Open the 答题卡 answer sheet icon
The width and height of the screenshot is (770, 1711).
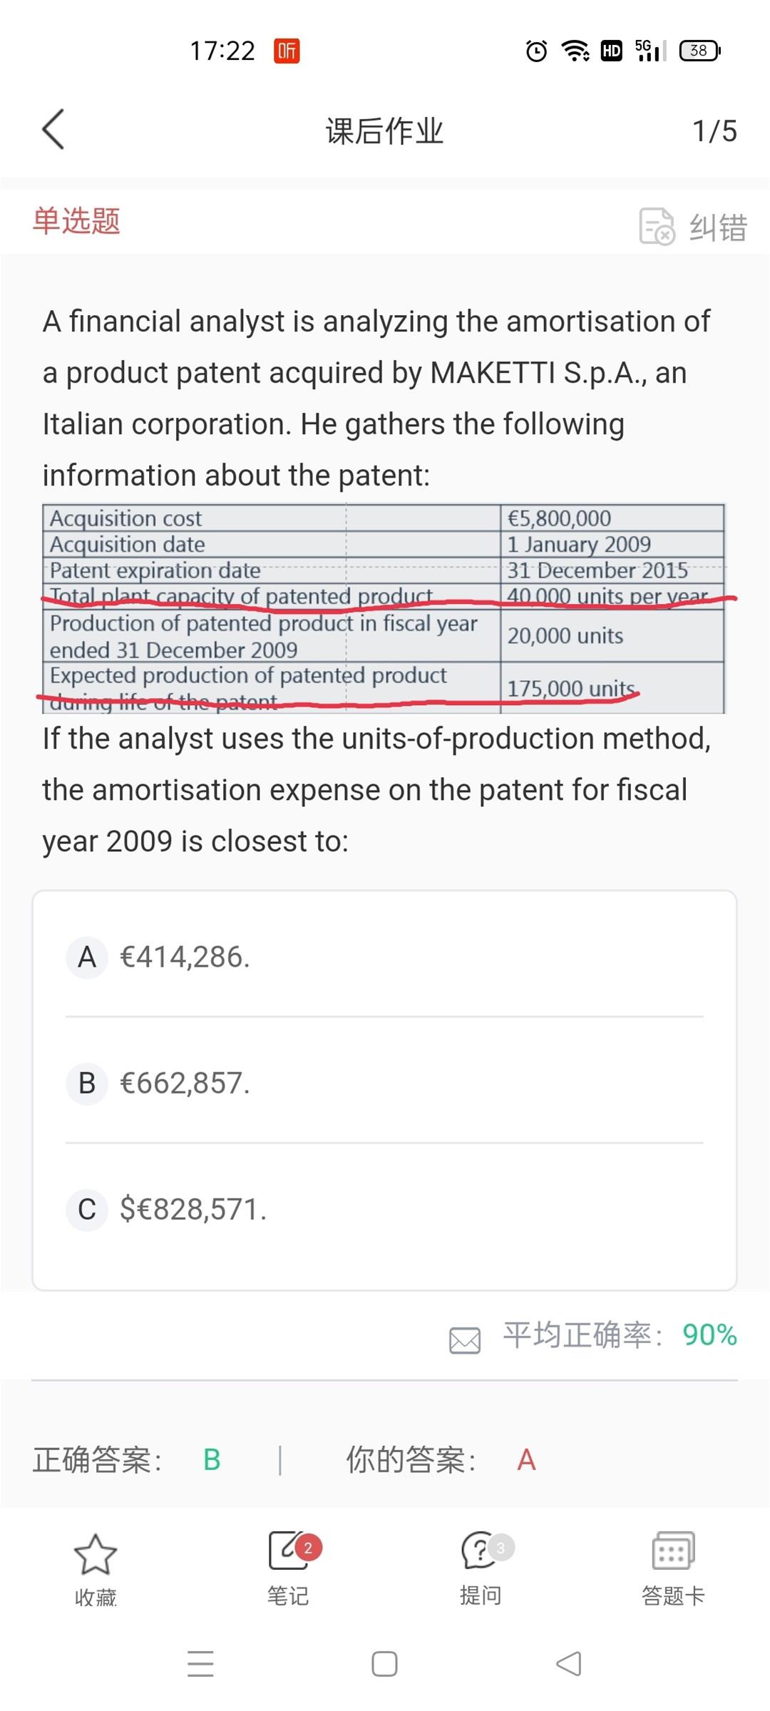[x=673, y=1551]
